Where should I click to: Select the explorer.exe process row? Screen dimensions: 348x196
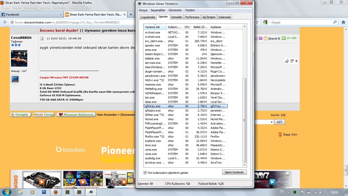[186, 141]
